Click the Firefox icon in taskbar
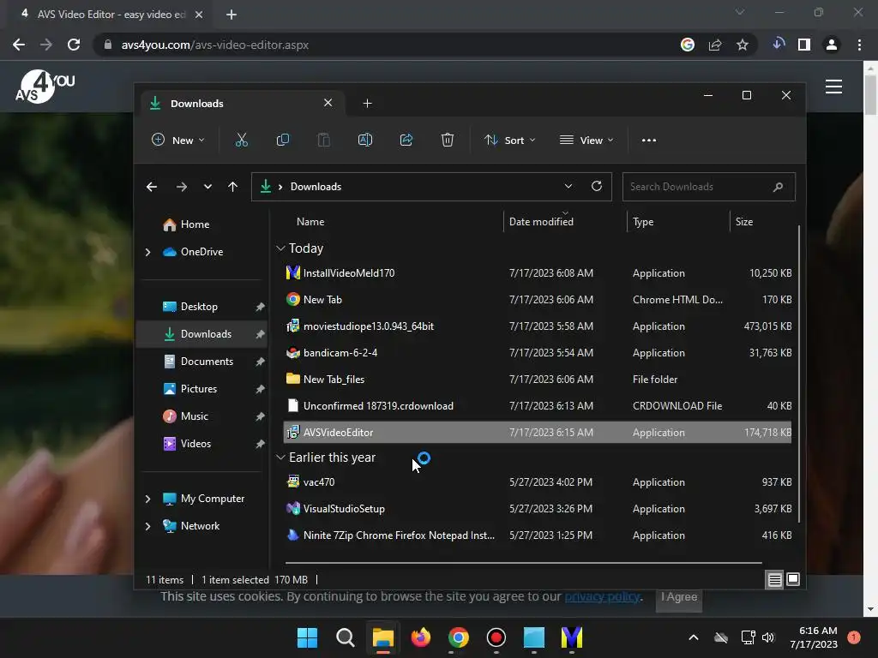Viewport: 878px width, 658px height. pyautogui.click(x=420, y=637)
